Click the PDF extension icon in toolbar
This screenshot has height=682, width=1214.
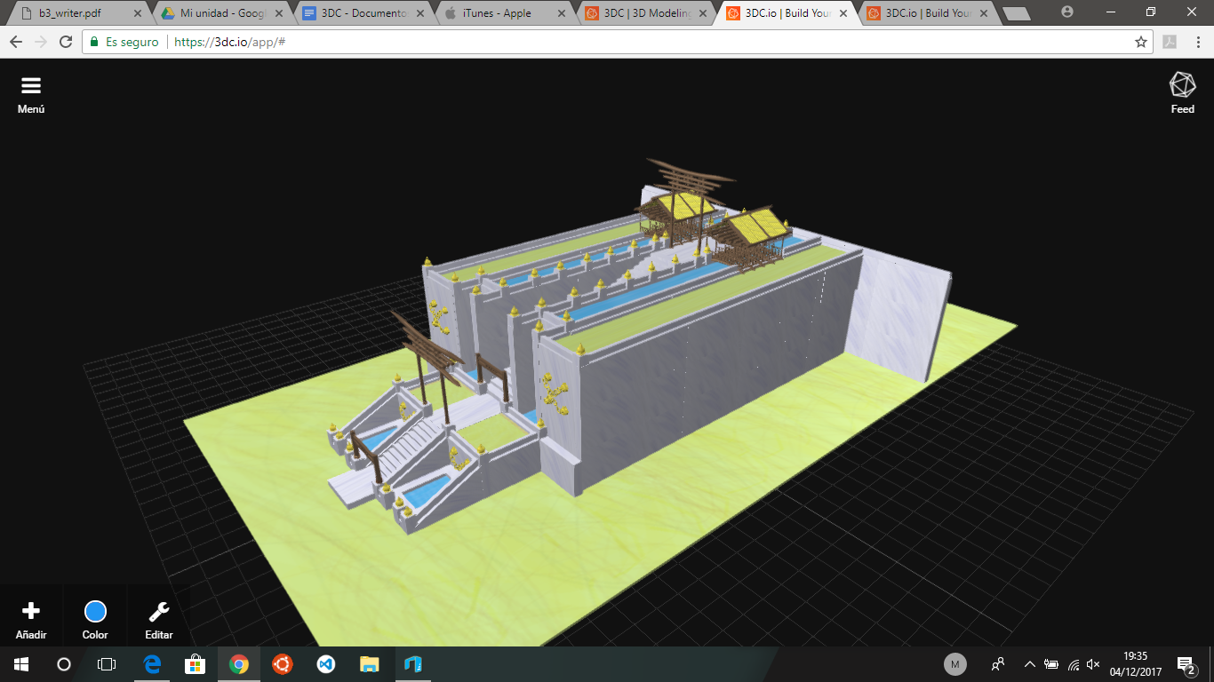pos(1170,42)
